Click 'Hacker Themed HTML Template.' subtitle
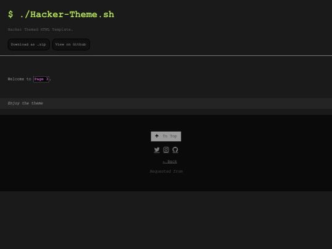The width and height of the screenshot is (332, 249). pos(40,30)
